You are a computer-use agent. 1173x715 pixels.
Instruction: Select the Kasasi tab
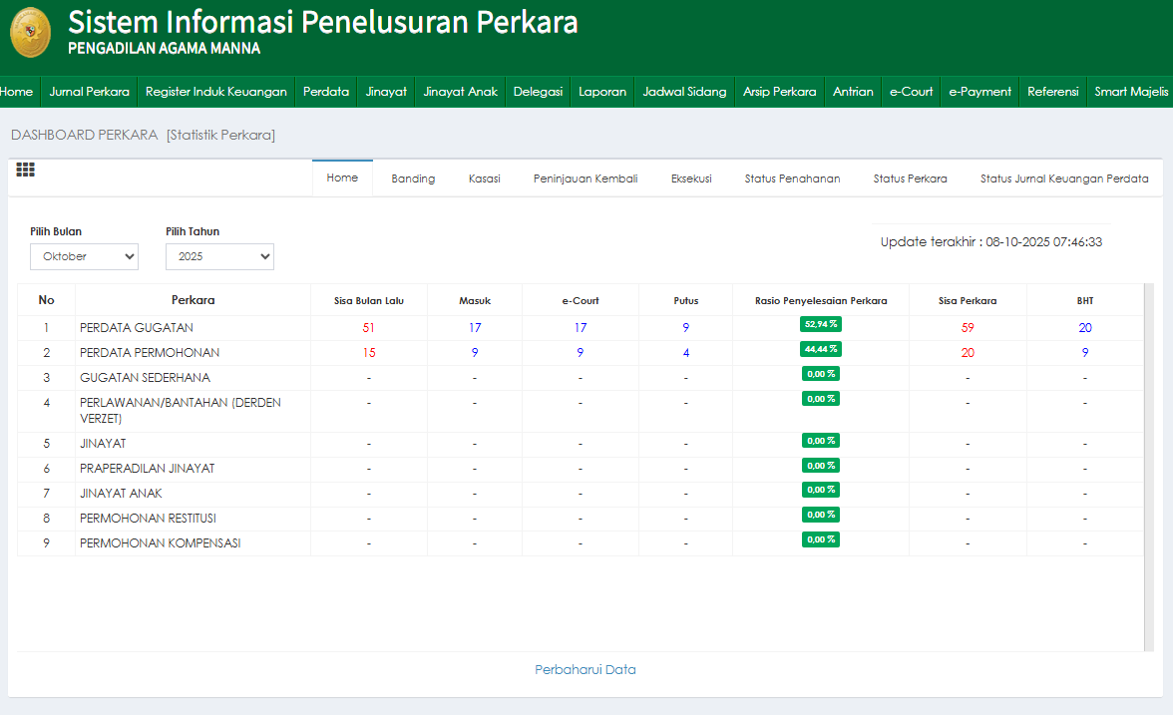point(484,179)
